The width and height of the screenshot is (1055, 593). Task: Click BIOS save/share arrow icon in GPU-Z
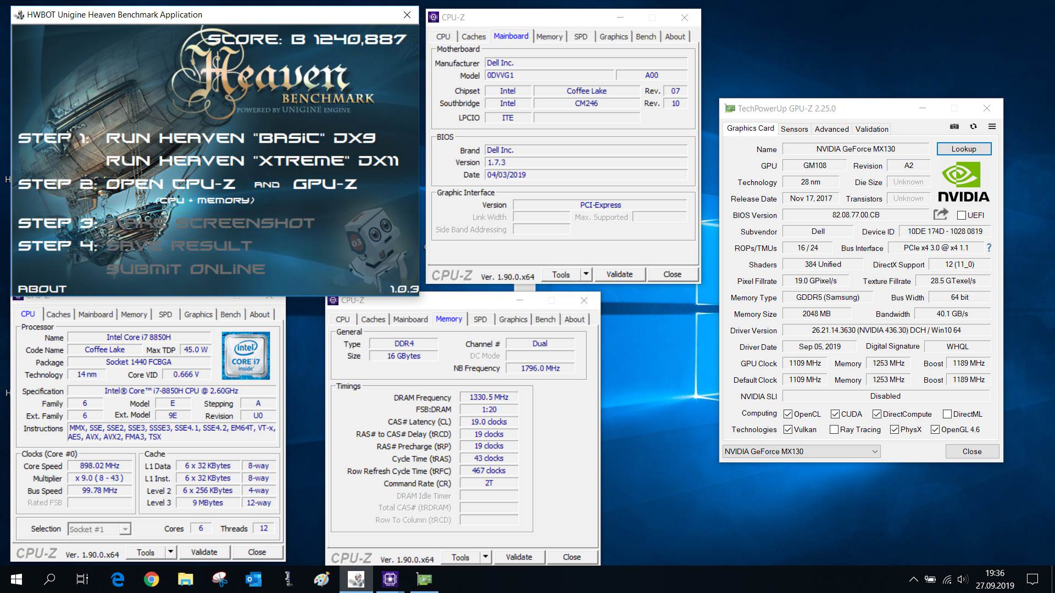(x=941, y=214)
